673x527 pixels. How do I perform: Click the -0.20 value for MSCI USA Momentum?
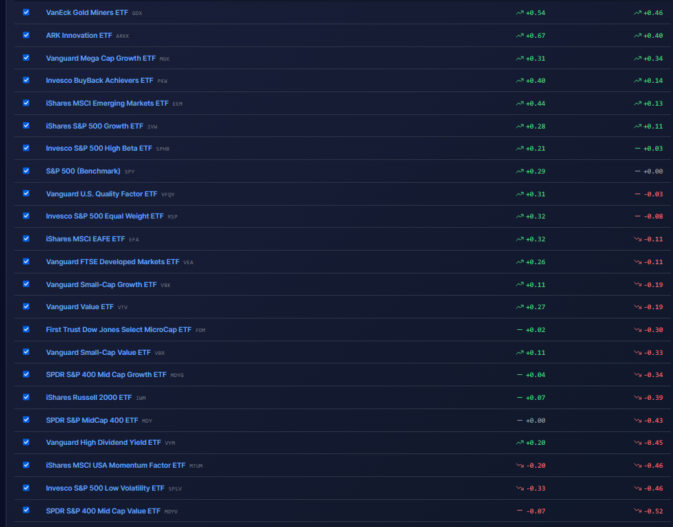coord(535,465)
